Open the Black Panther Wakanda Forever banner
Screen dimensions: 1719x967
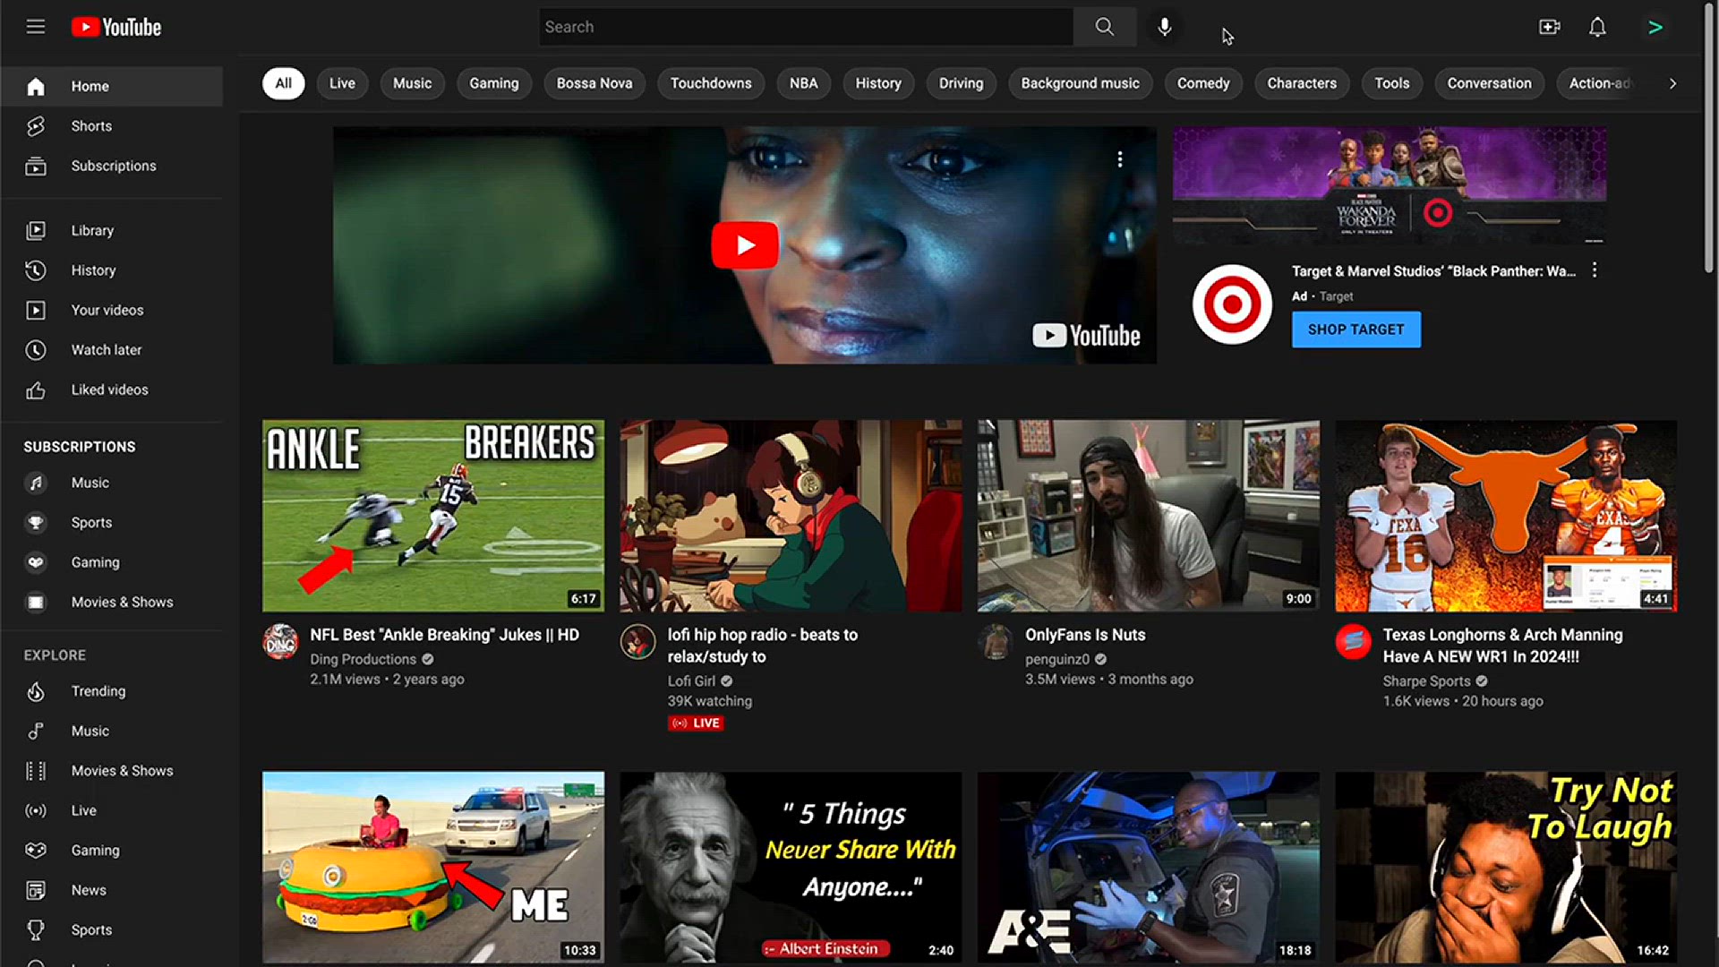(x=1390, y=185)
